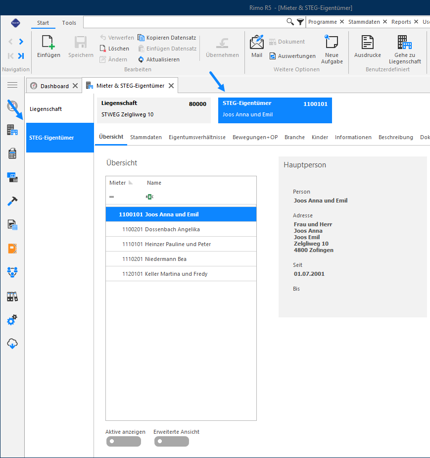Open the payment card sidebar icon
The height and width of the screenshot is (458, 430).
[12, 177]
